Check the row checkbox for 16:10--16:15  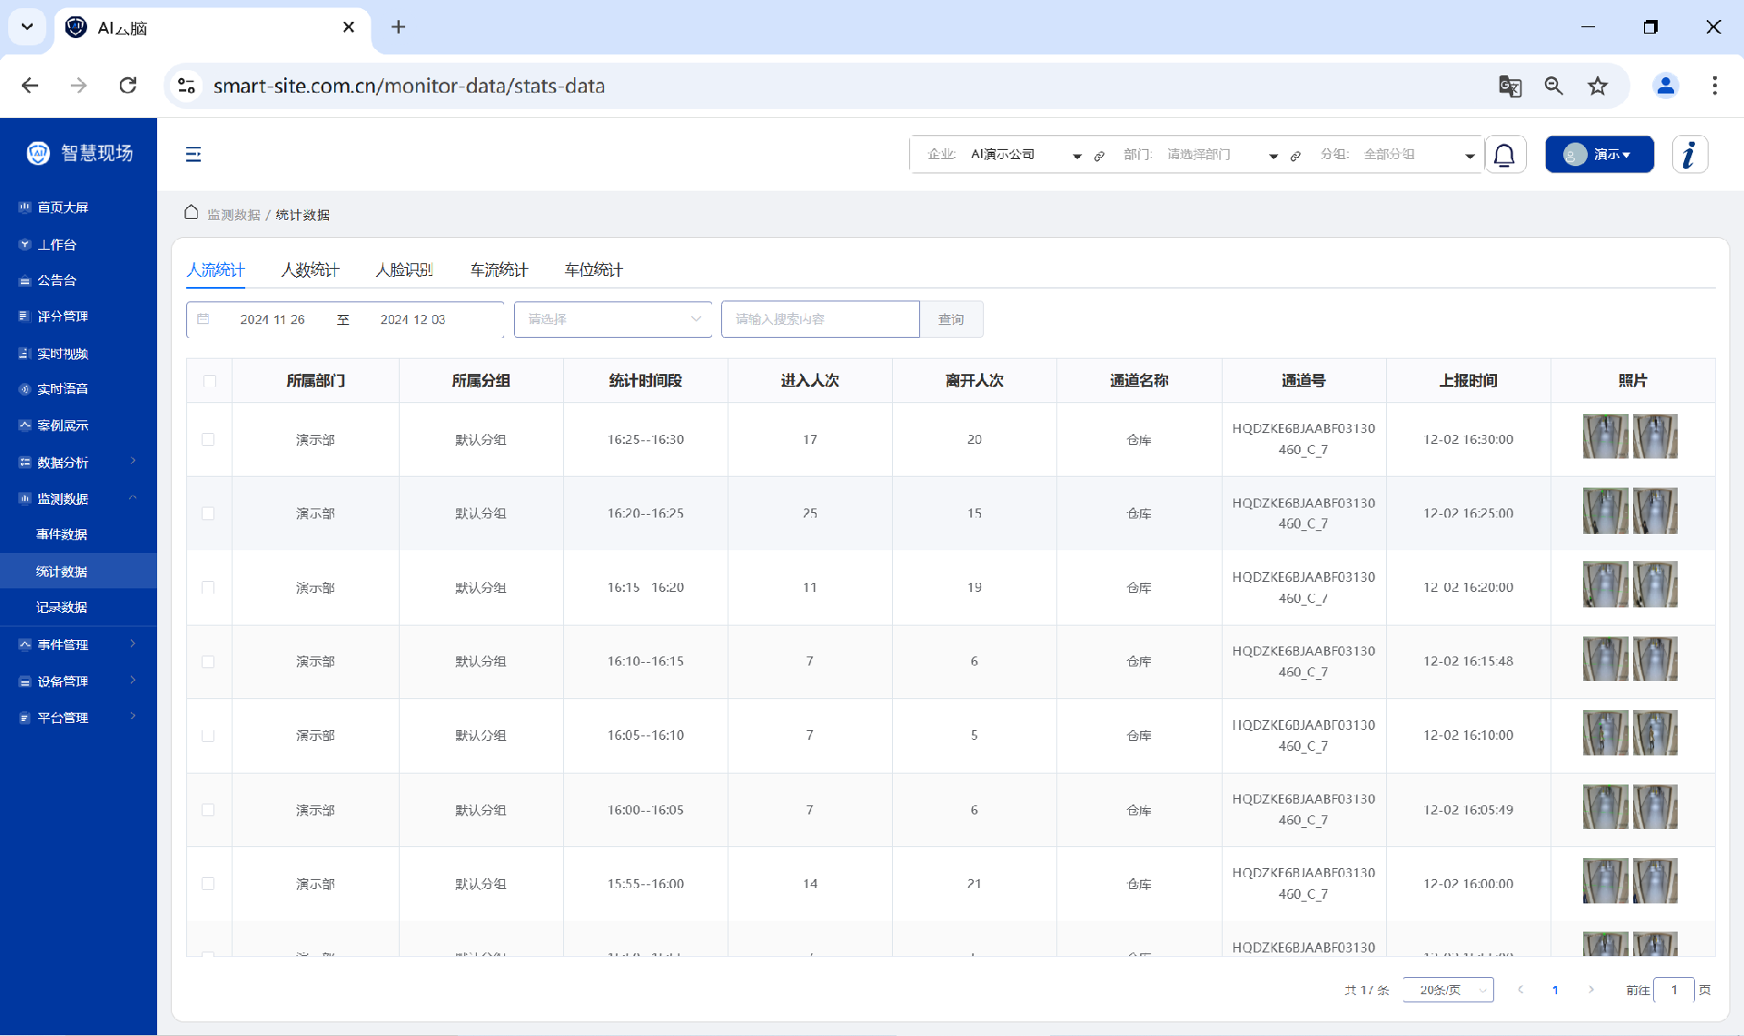[208, 662]
